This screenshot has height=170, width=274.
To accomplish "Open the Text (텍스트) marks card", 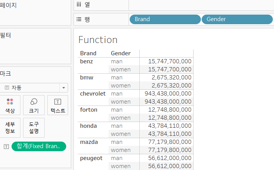I will pyautogui.click(x=58, y=105).
